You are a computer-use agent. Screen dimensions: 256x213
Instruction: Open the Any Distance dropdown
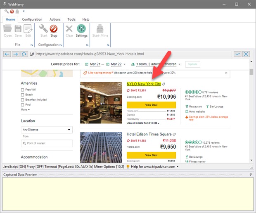pyautogui.click(x=47, y=130)
